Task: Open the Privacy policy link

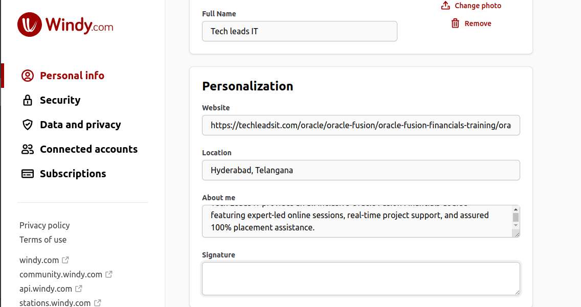Action: pos(44,225)
